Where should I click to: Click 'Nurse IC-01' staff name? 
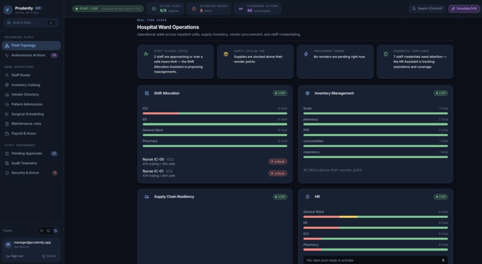153,171
